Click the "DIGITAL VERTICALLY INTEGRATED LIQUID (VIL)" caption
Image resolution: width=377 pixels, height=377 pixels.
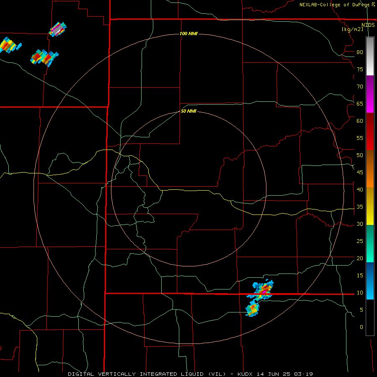click(148, 374)
